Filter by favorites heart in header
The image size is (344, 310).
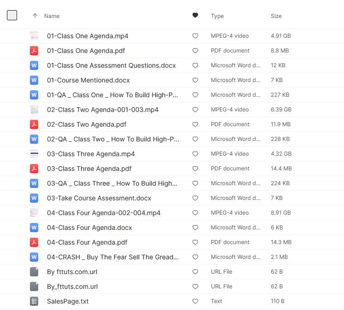195,16
